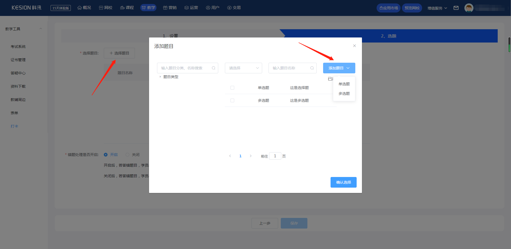Click the 保存 button
The height and width of the screenshot is (249, 511).
click(294, 223)
